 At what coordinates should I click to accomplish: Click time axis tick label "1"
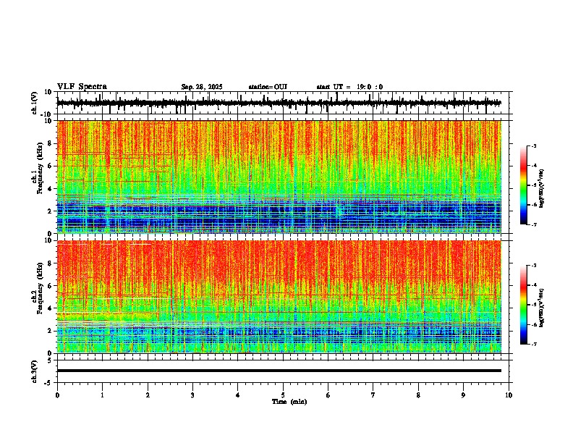click(102, 395)
